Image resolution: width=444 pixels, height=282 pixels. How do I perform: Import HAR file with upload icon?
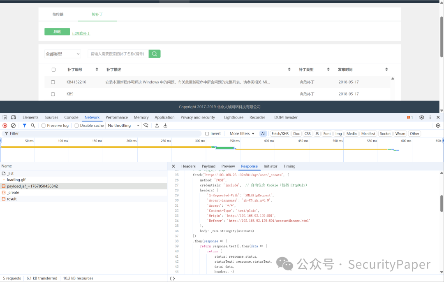[157, 126]
